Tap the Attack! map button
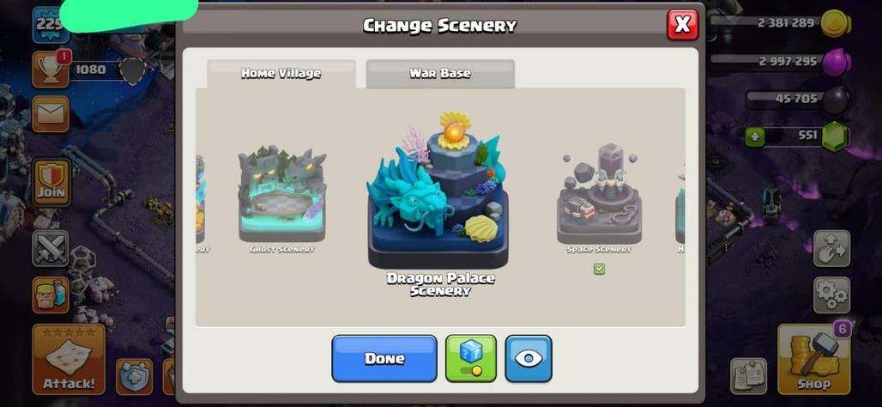 click(69, 359)
